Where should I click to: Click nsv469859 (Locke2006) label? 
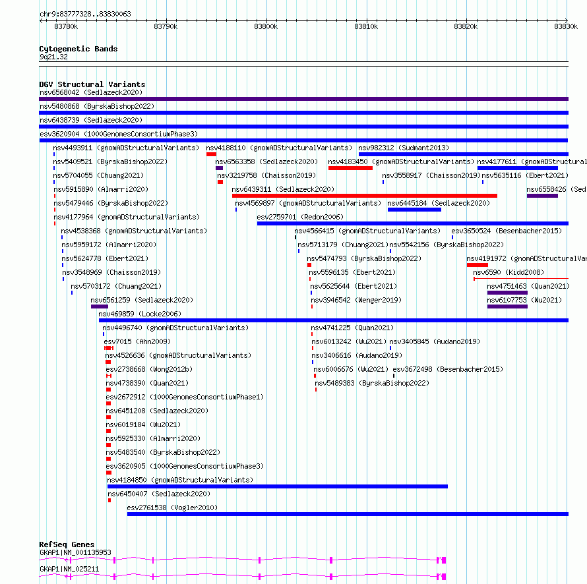(140, 314)
